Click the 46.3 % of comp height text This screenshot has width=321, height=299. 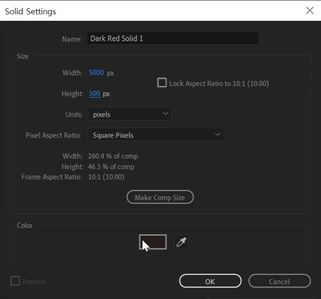(111, 166)
